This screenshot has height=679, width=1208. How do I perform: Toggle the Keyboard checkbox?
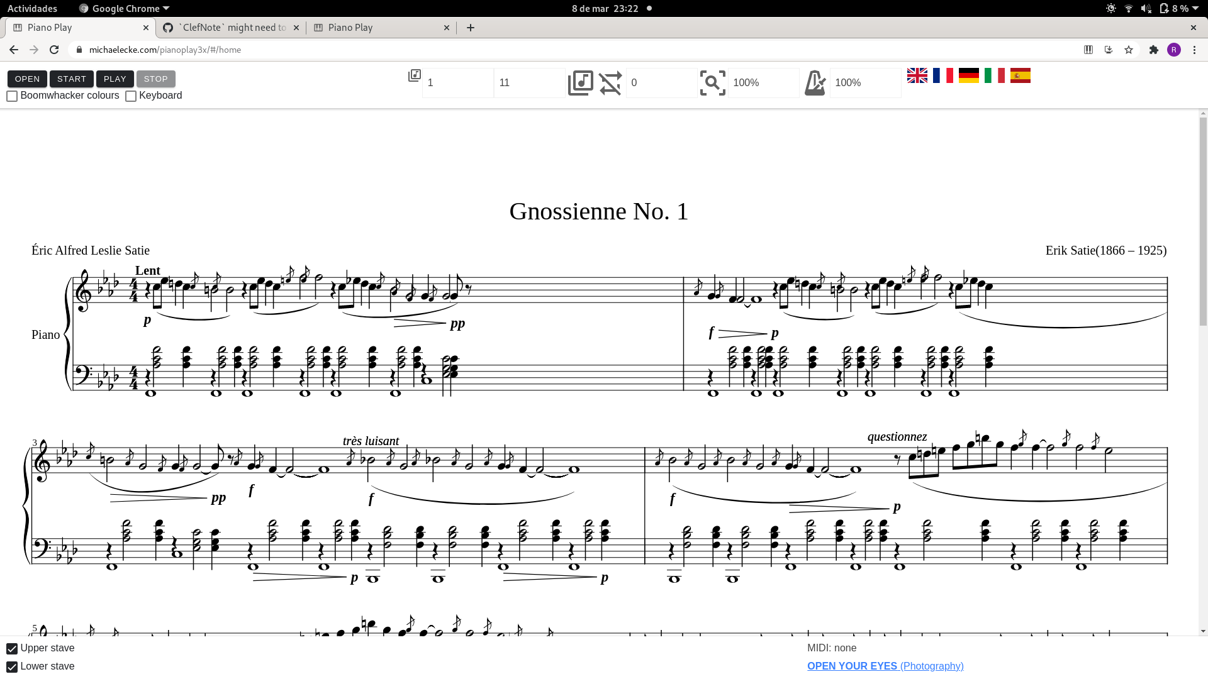point(131,96)
